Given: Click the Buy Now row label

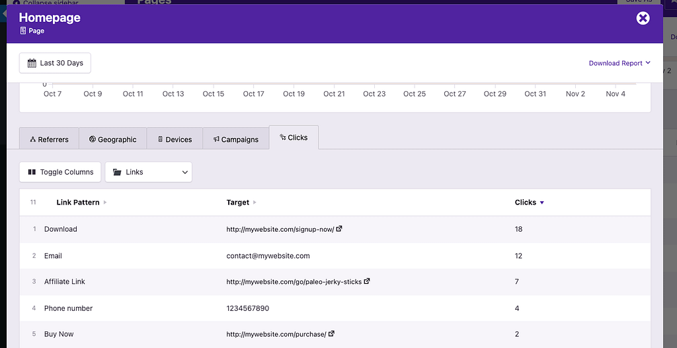Looking at the screenshot, I should tap(59, 334).
